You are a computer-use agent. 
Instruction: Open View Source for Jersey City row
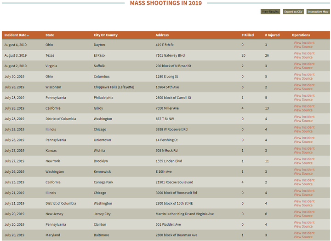pos(303,216)
